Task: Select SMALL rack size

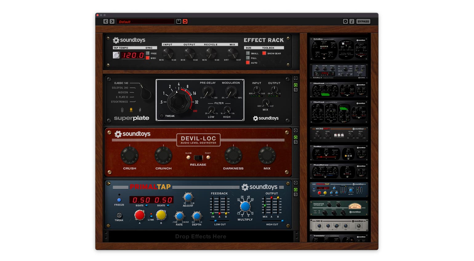Action: (x=248, y=53)
